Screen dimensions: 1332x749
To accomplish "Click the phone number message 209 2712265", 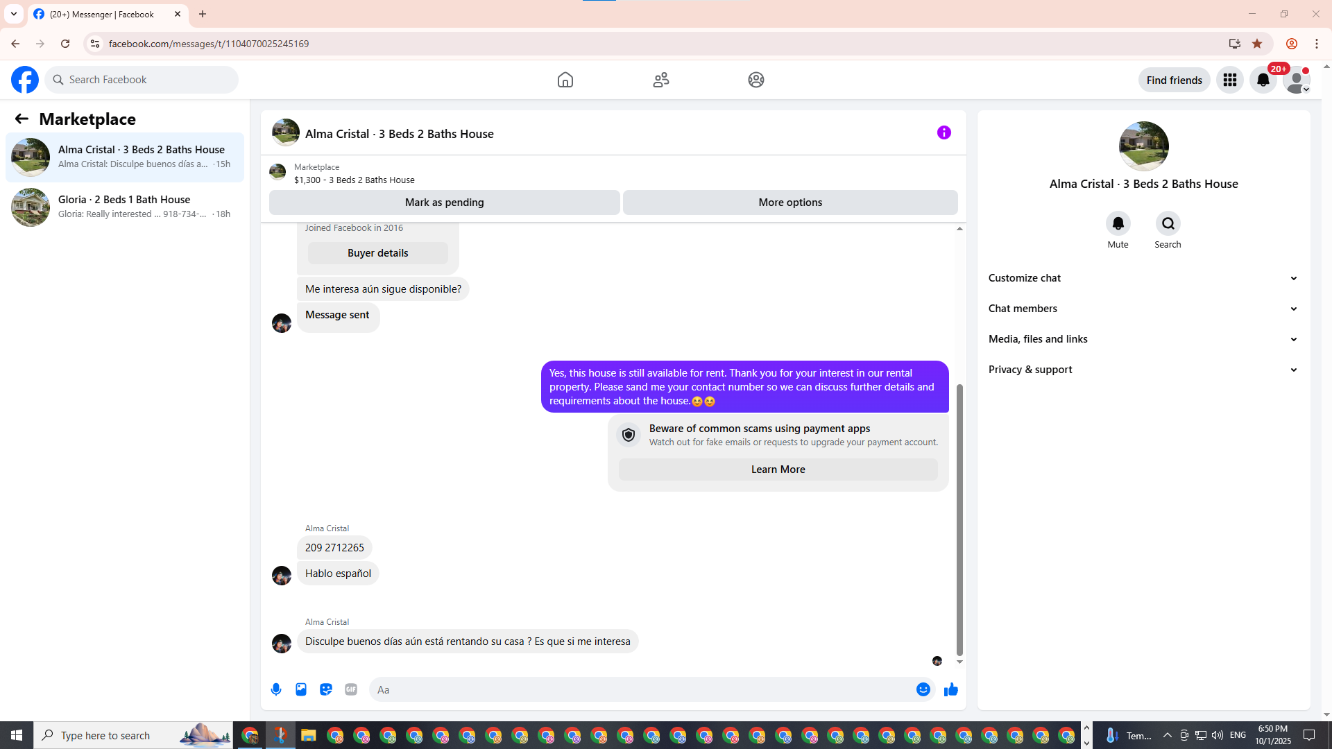I will click(x=334, y=548).
